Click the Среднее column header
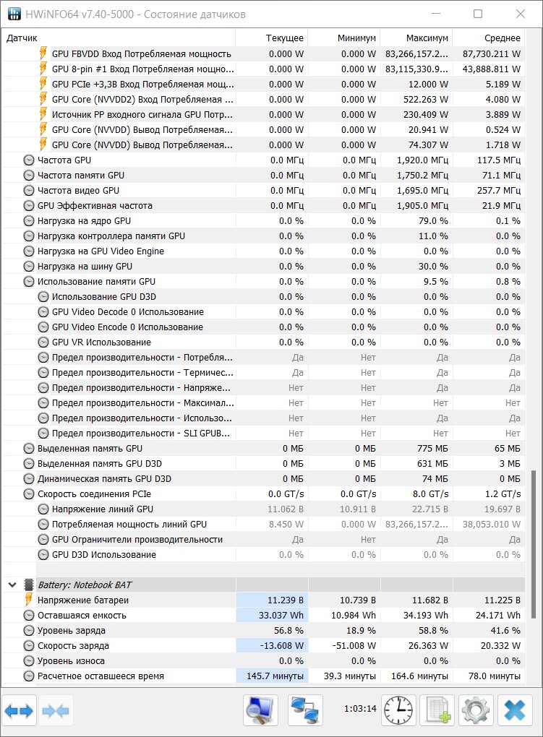543x737 pixels. pyautogui.click(x=489, y=38)
